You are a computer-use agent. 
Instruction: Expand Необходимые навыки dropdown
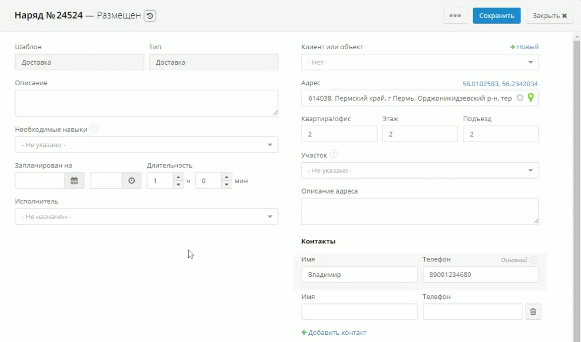pos(146,145)
